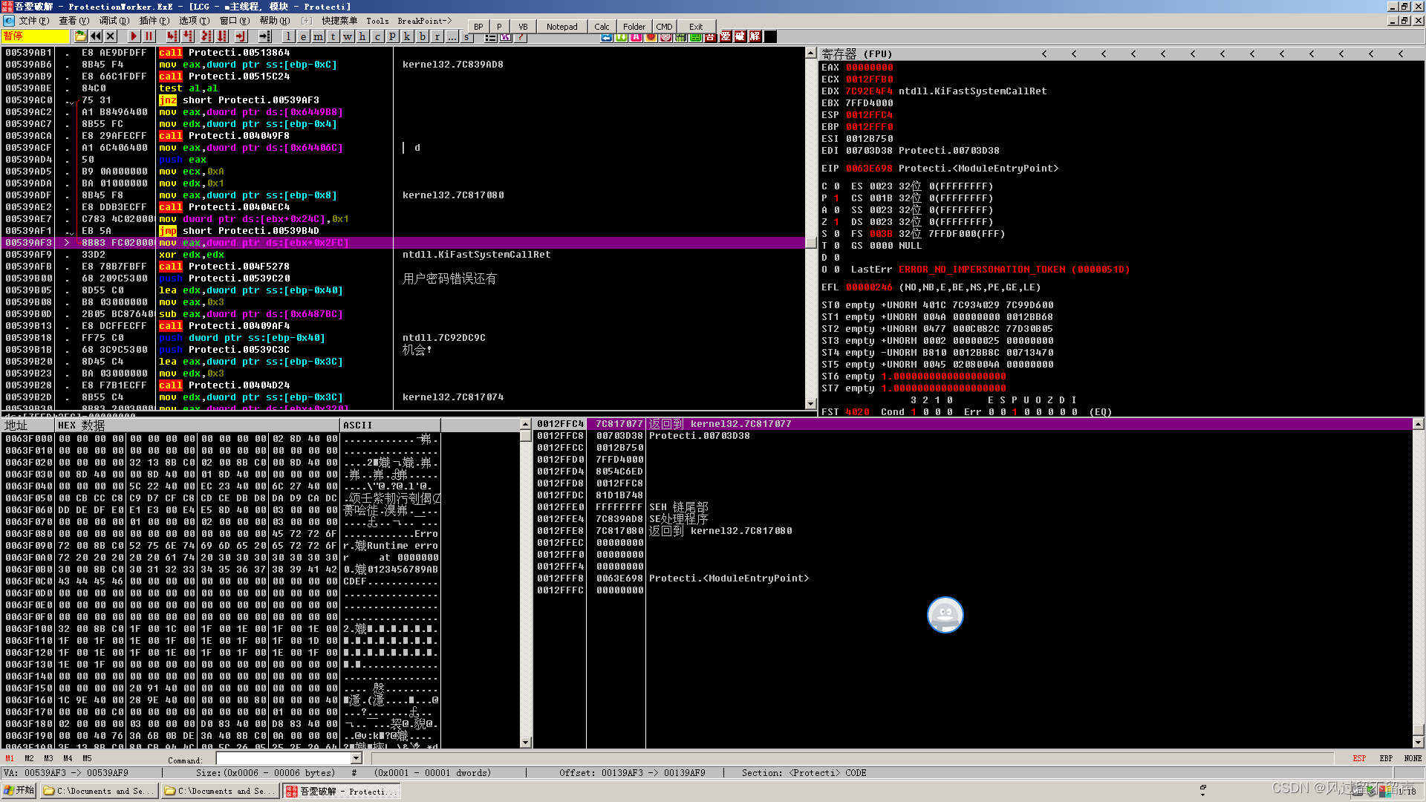Click the open file folder toolbar icon

[80, 36]
